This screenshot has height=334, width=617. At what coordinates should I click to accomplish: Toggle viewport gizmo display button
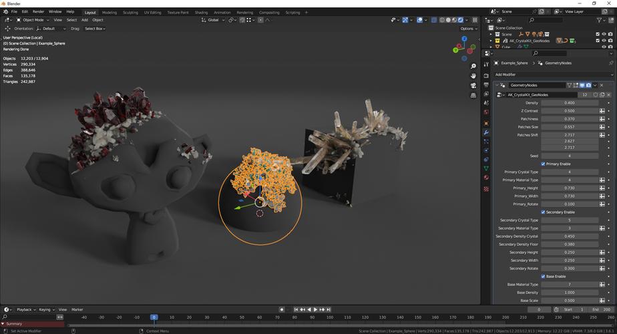405,19
